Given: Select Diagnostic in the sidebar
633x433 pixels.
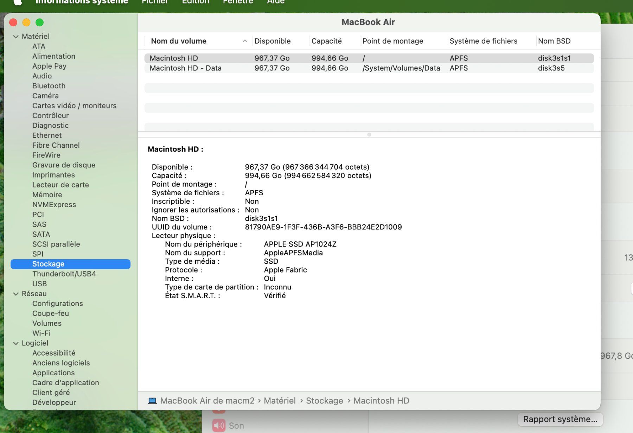Looking at the screenshot, I should point(50,126).
